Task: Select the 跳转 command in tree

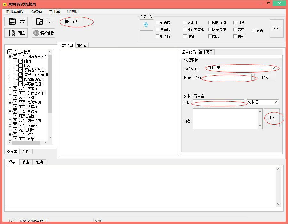Action: (x=28, y=65)
